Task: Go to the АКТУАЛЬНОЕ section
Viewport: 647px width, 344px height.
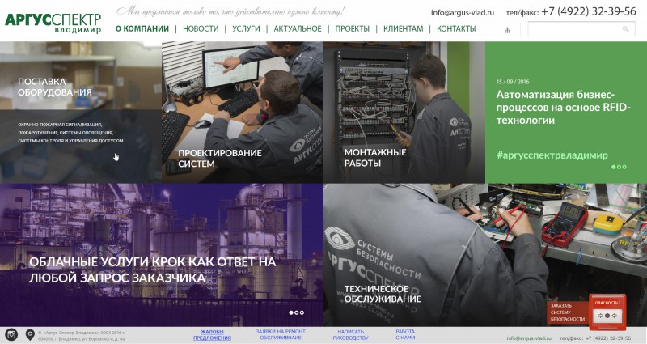Action: point(298,28)
